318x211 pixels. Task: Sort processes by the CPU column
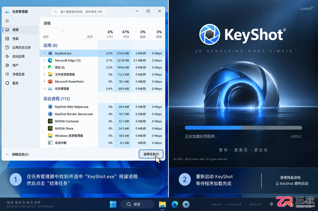[x=106, y=34]
